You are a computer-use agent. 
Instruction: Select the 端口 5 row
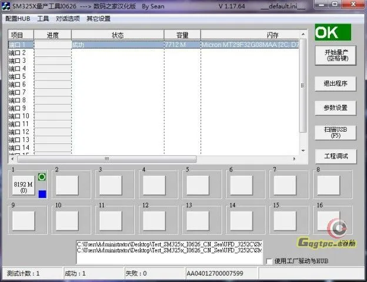(154, 76)
